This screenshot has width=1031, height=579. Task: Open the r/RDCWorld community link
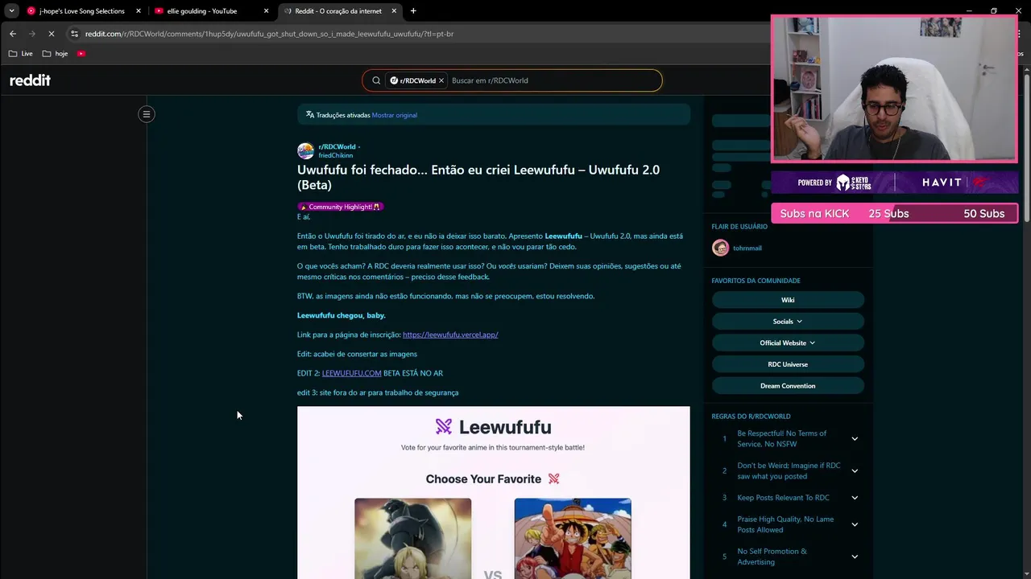tap(337, 147)
